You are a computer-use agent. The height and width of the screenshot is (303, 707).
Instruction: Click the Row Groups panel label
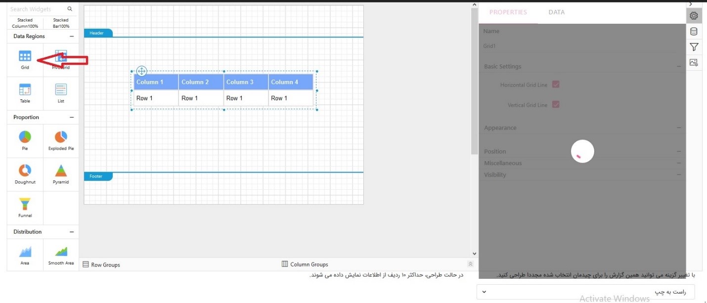click(x=105, y=265)
